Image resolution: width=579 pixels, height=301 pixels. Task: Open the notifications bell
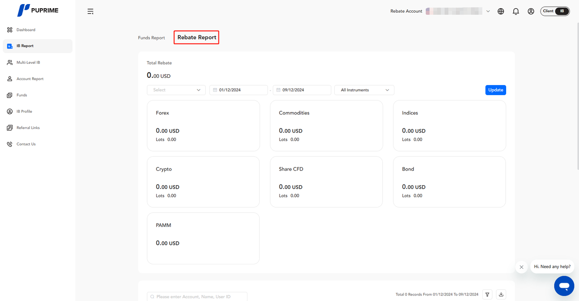(516, 11)
